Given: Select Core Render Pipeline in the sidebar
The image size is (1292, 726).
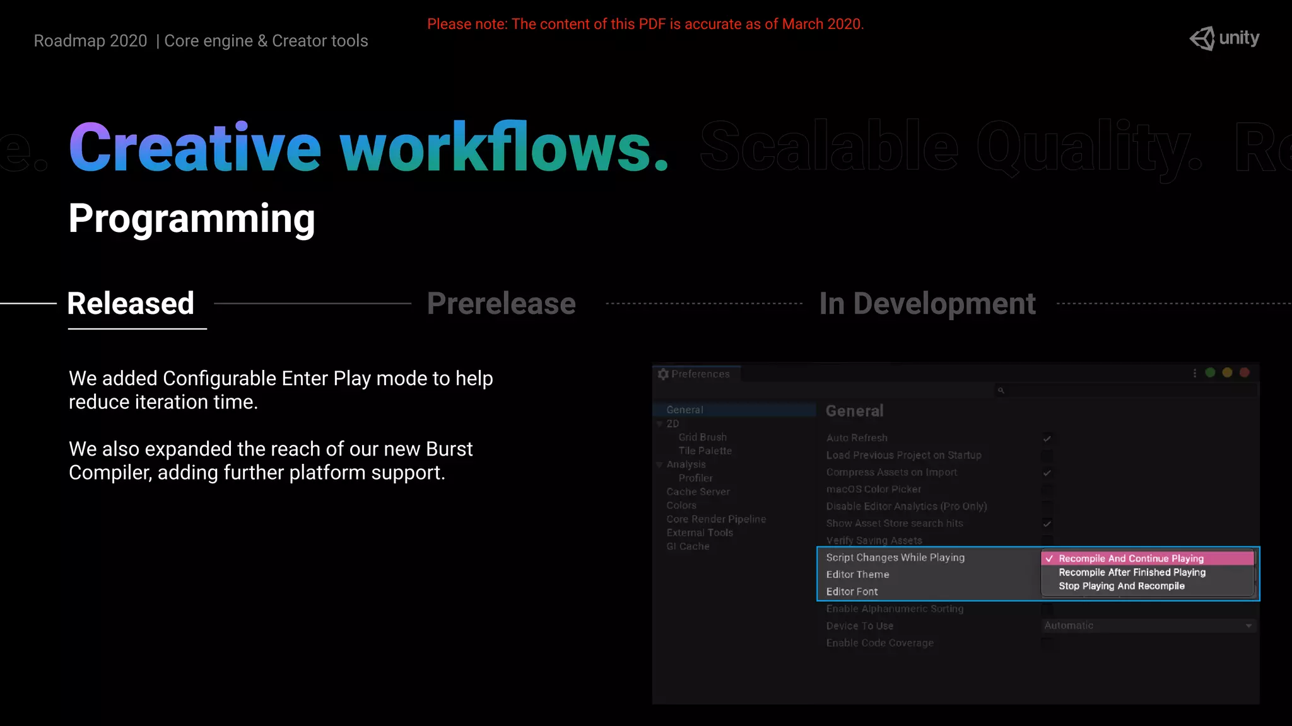Looking at the screenshot, I should point(716,519).
